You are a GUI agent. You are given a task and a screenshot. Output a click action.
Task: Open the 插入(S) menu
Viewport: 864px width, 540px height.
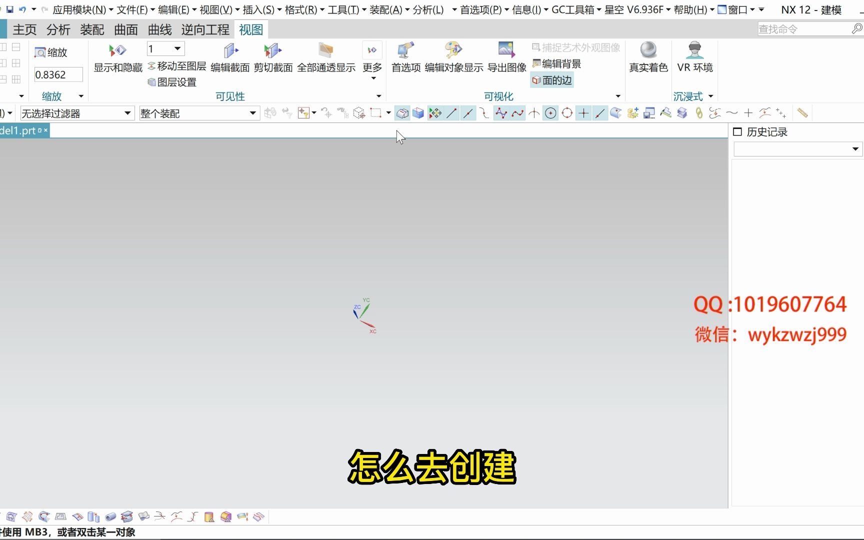point(256,9)
